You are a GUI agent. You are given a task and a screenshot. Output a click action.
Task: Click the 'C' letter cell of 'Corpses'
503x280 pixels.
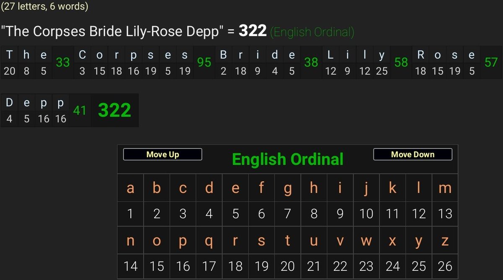[82, 54]
